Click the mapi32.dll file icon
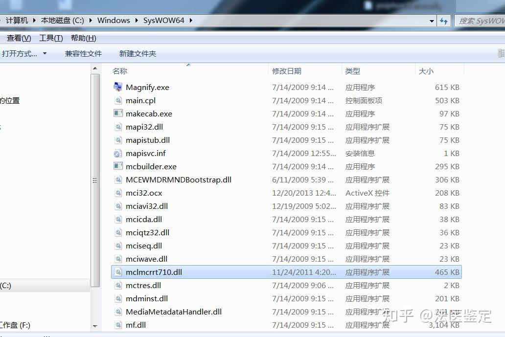The image size is (505, 337). [x=118, y=127]
